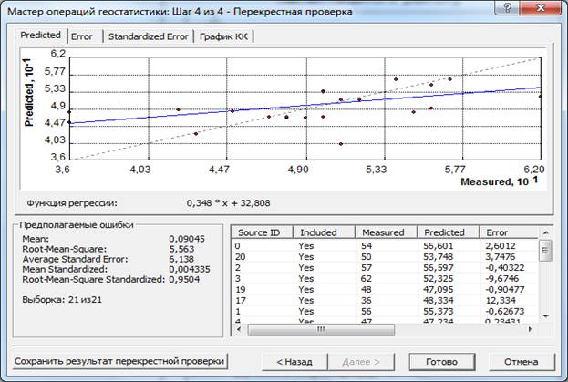Click the predicted value 56,601

click(x=439, y=246)
